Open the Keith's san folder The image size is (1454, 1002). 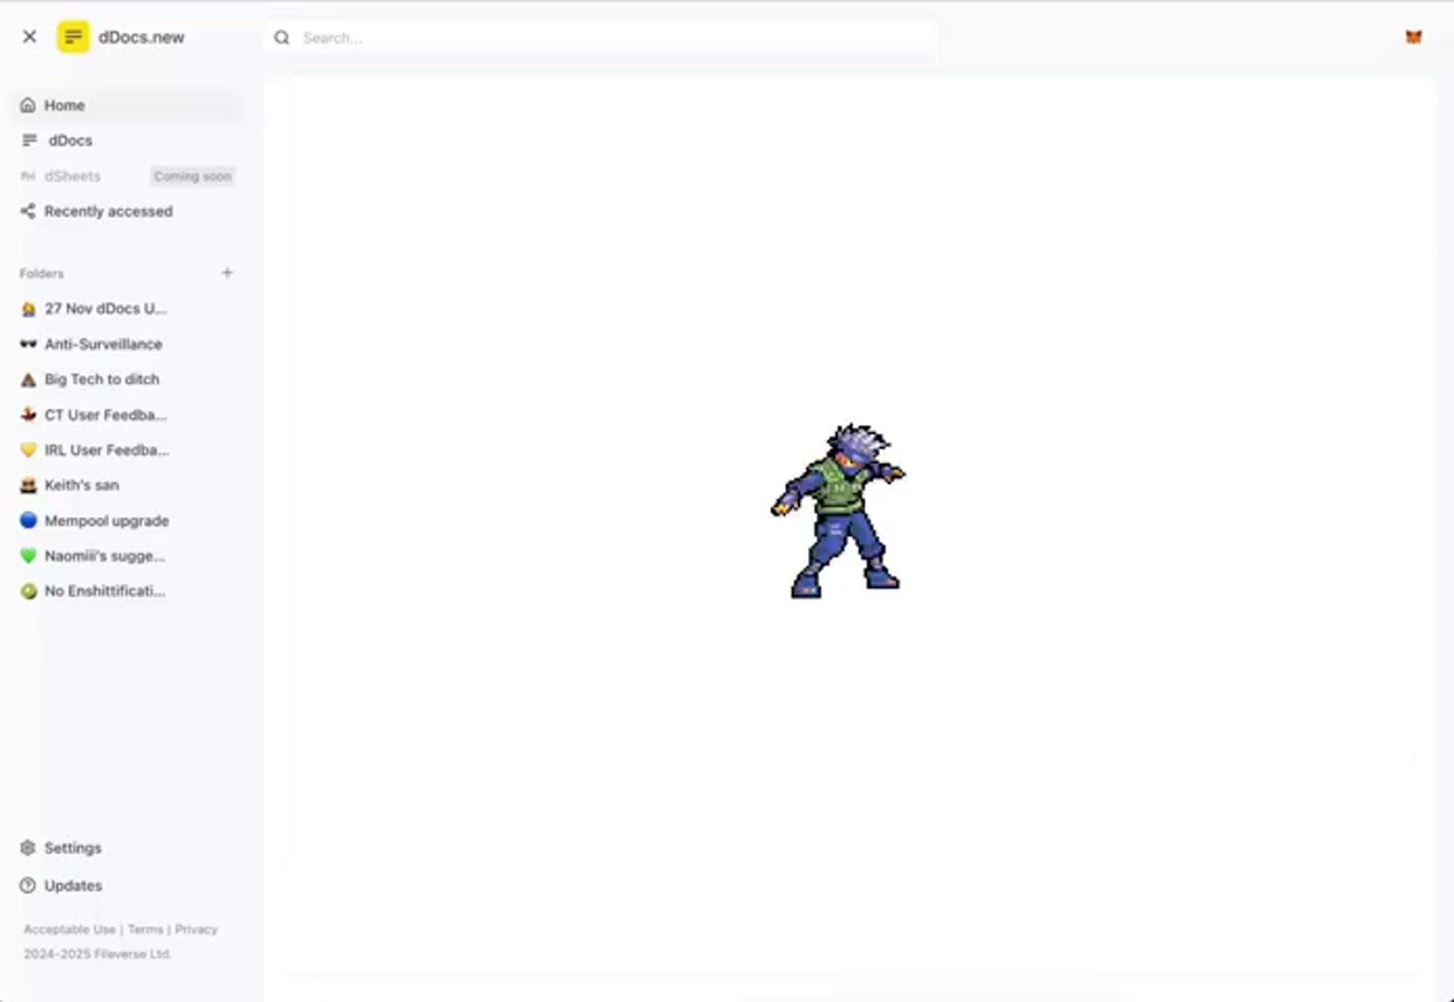click(81, 485)
